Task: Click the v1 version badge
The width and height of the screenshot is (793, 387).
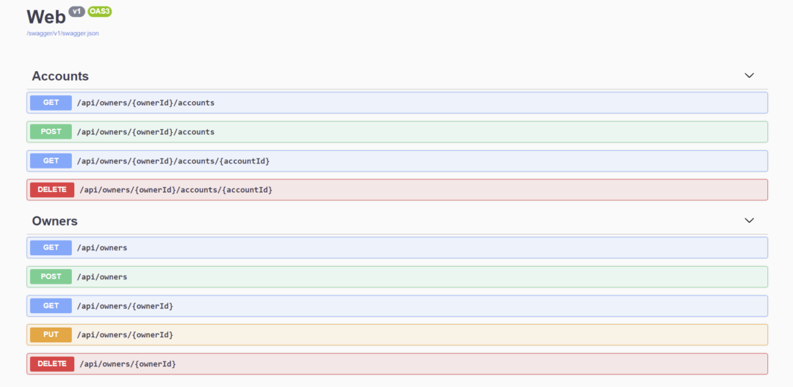Action: click(76, 12)
